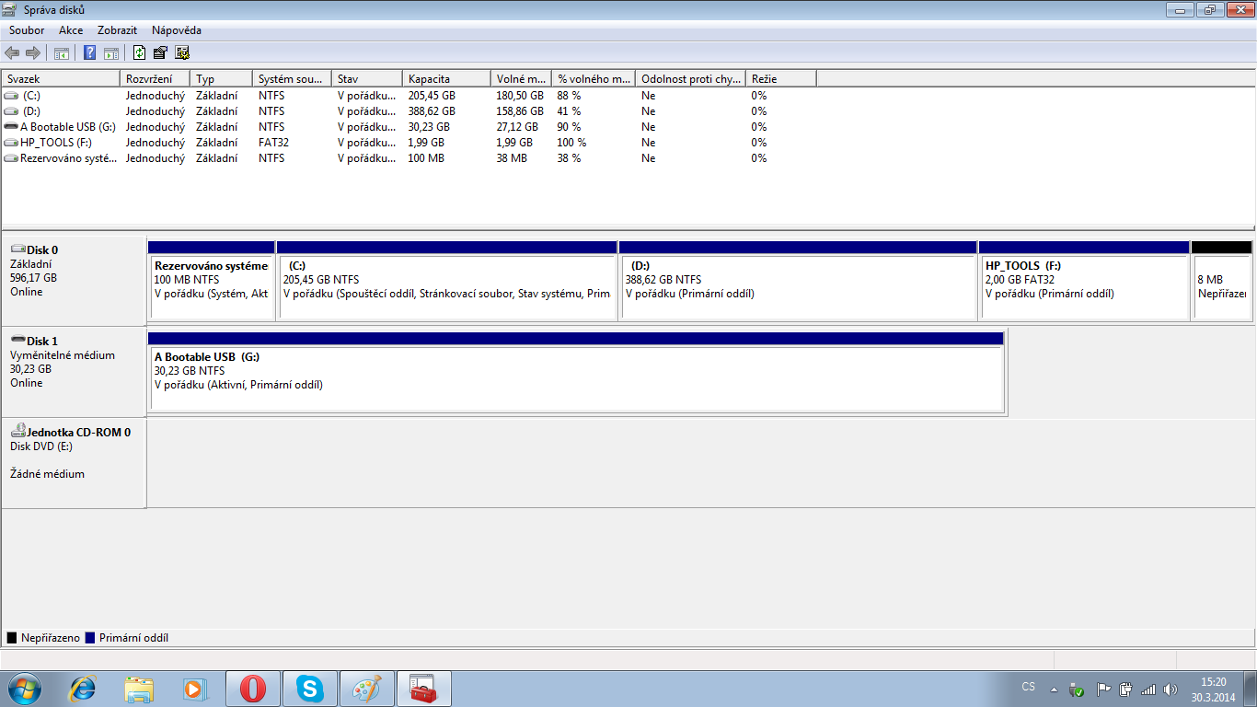Viewport: 1257px width, 707px height.
Task: Click the FAT32 file system cell
Action: click(274, 143)
